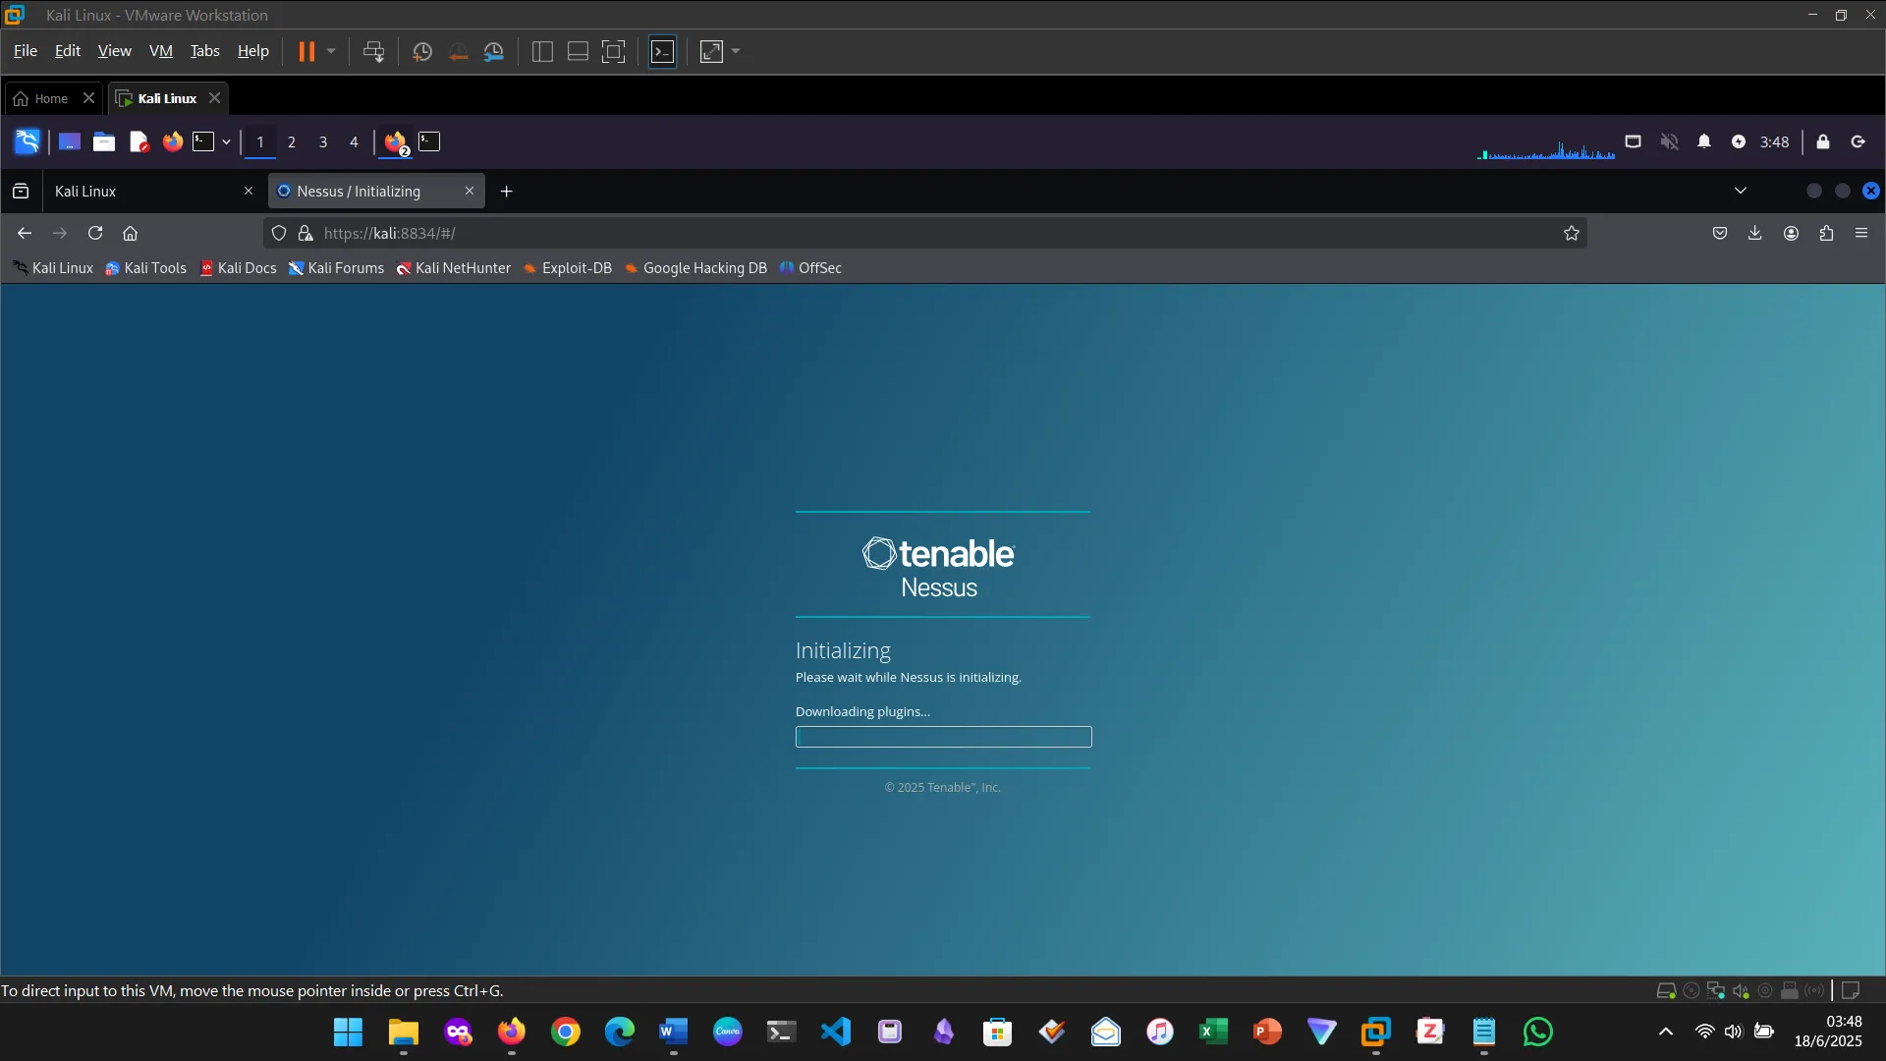Open Firefox extensions puzzle icon
1886x1061 pixels.
[1826, 233]
